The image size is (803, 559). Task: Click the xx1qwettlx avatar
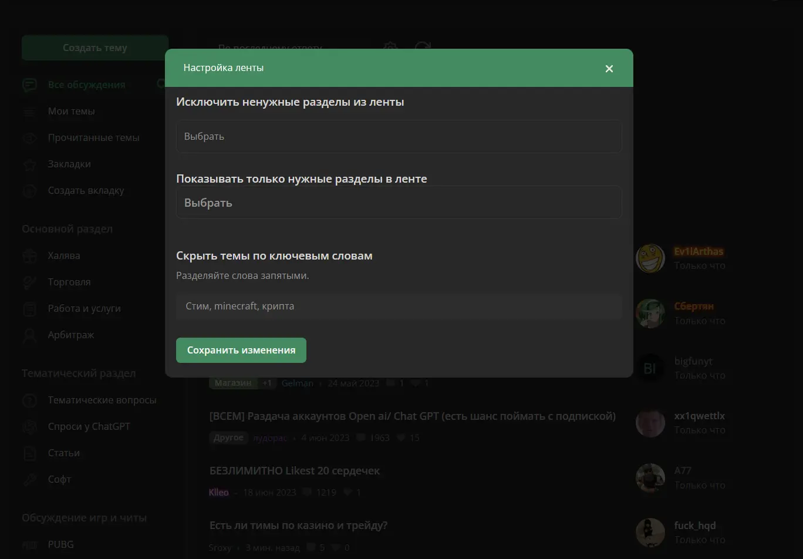pos(650,423)
